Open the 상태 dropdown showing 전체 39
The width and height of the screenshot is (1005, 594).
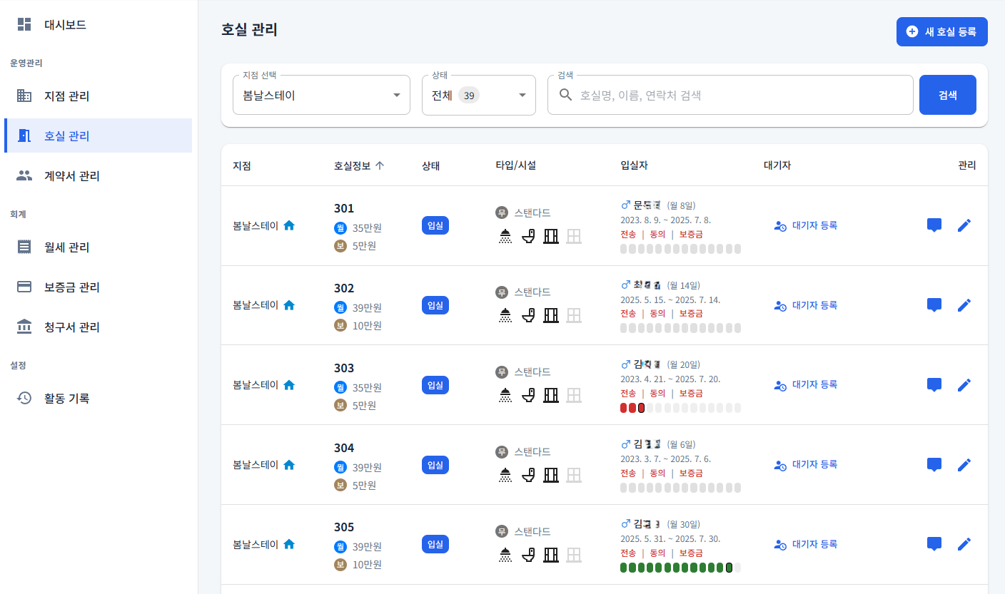tap(477, 94)
